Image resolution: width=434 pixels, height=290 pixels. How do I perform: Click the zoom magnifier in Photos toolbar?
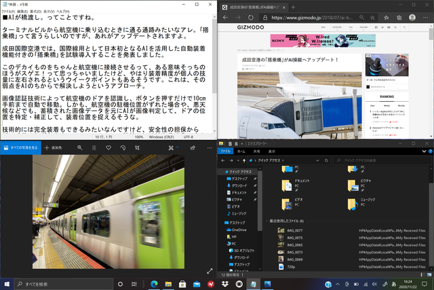coord(80,147)
